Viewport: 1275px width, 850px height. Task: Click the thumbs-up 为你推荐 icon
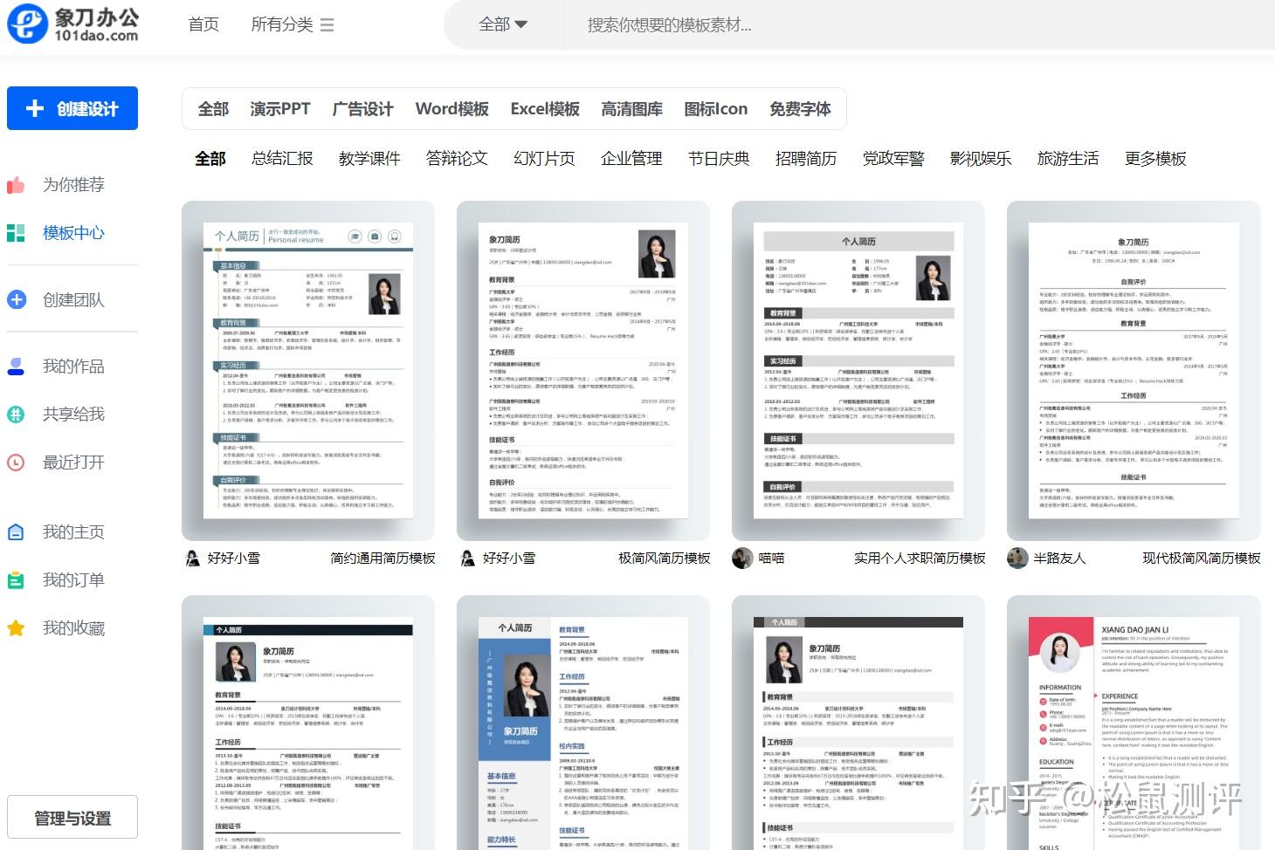pyautogui.click(x=16, y=185)
